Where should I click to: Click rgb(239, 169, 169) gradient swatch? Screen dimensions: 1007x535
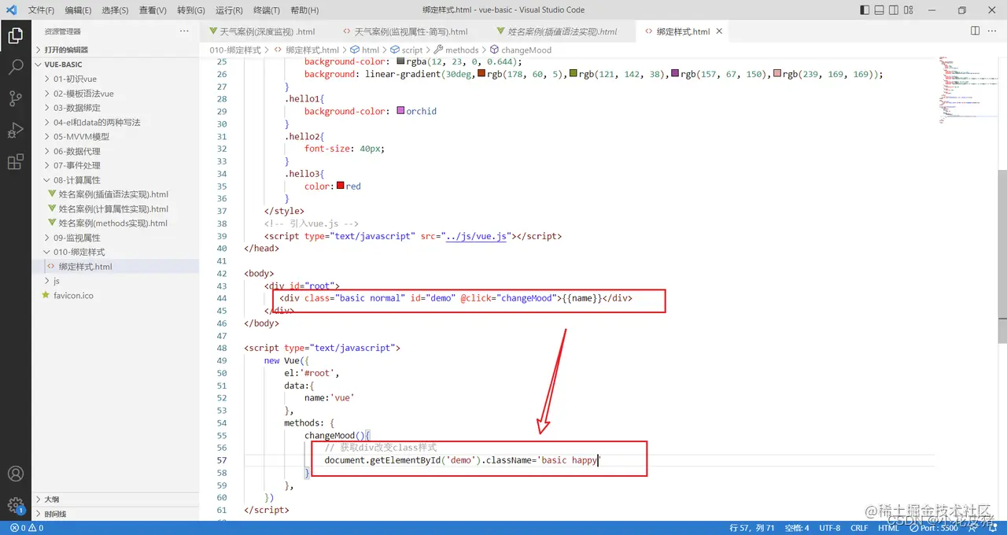(777, 73)
